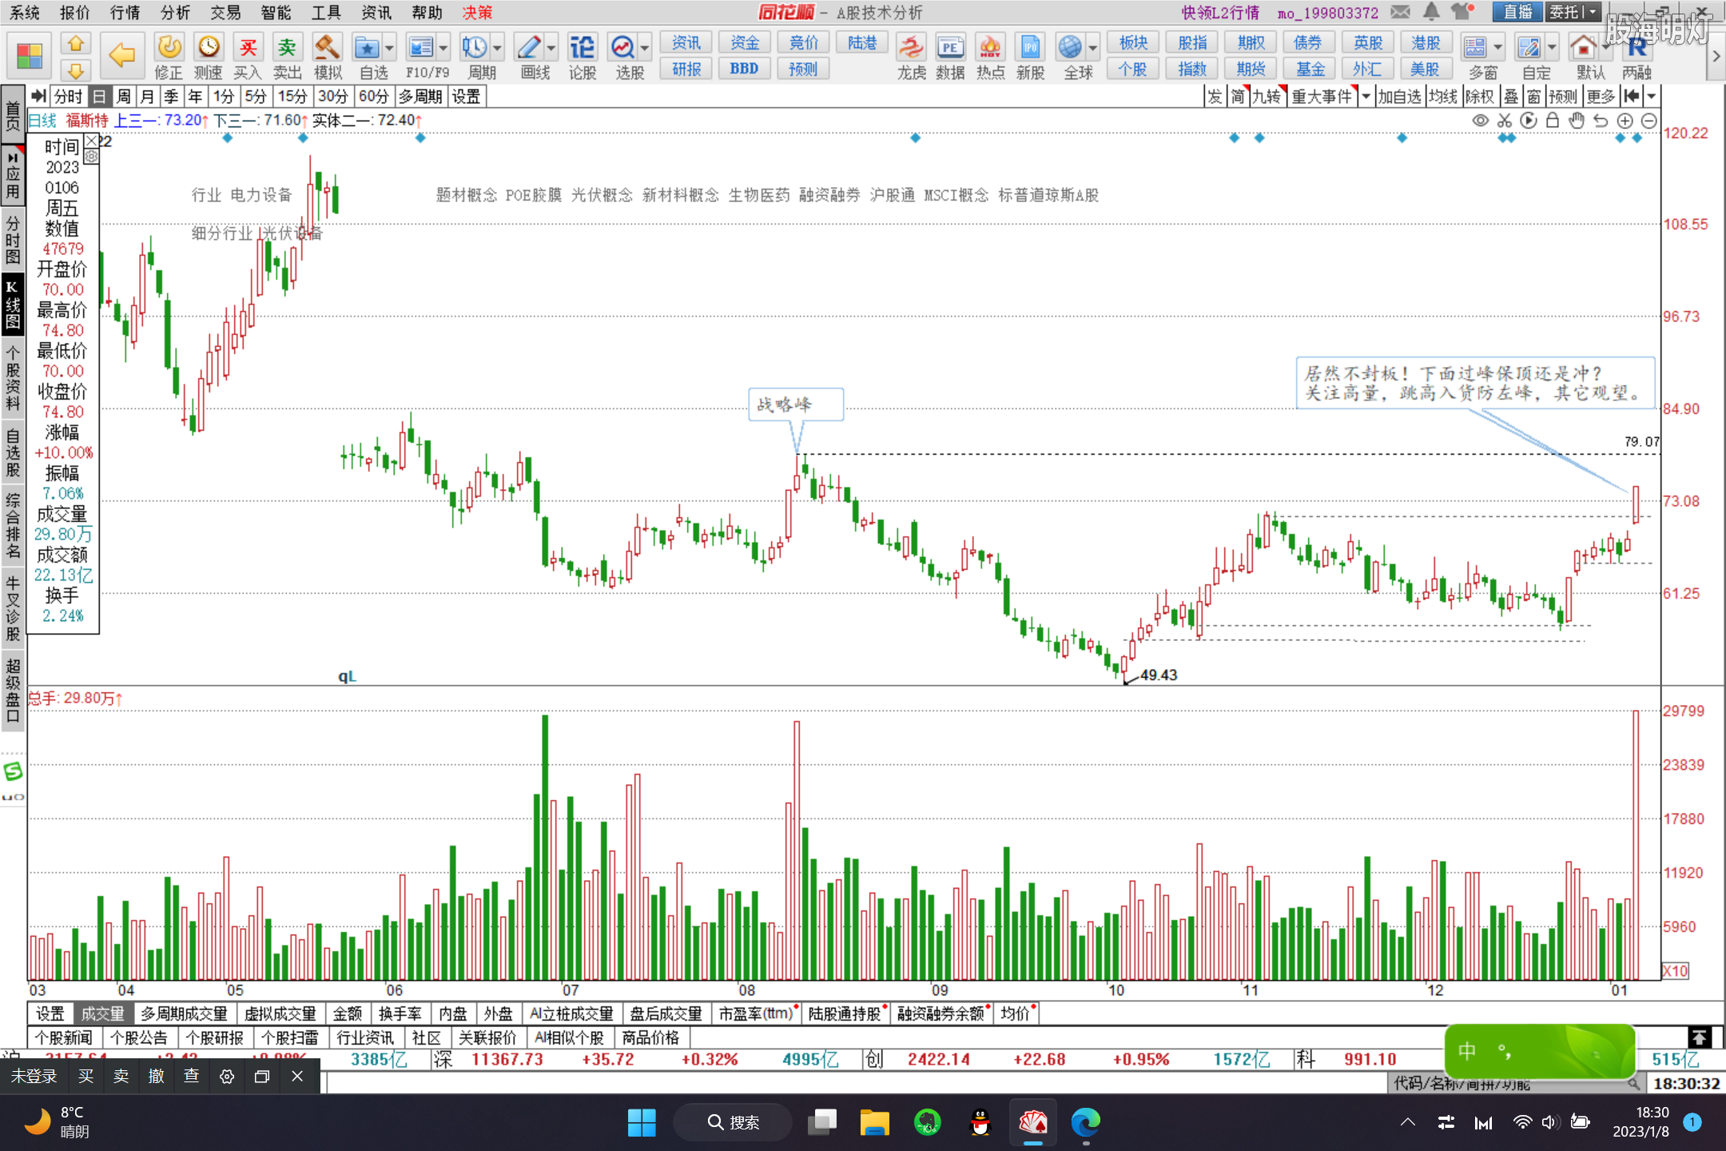This screenshot has width=1726, height=1151.
Task: Switch to the 日 daily period
Action: point(99,97)
